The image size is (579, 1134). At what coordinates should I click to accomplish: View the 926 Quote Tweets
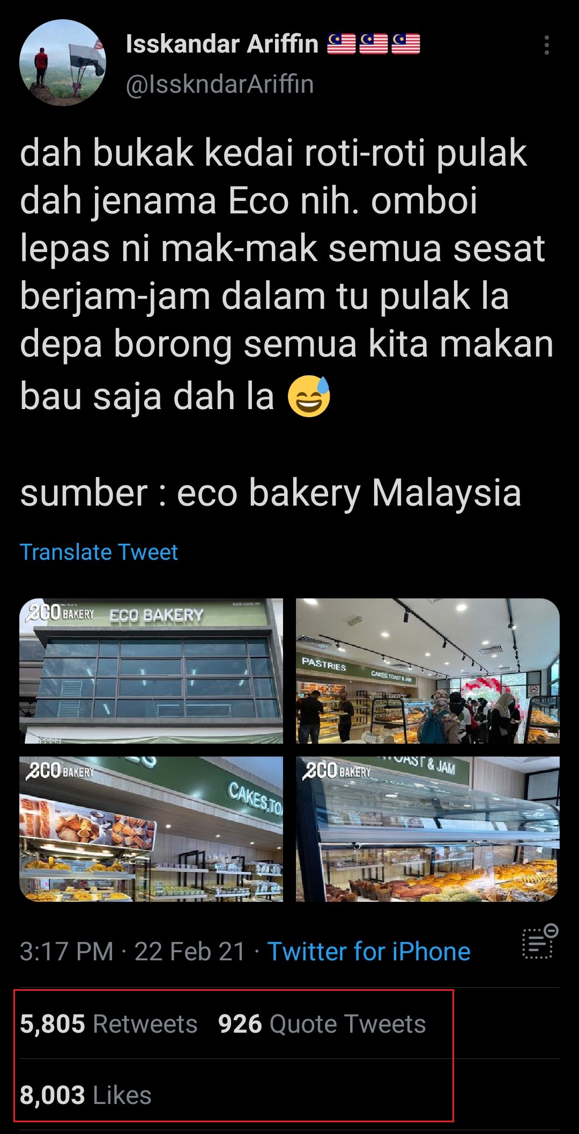click(x=322, y=1024)
